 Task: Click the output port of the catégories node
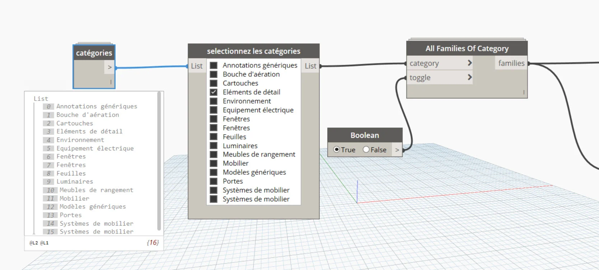[109, 67]
